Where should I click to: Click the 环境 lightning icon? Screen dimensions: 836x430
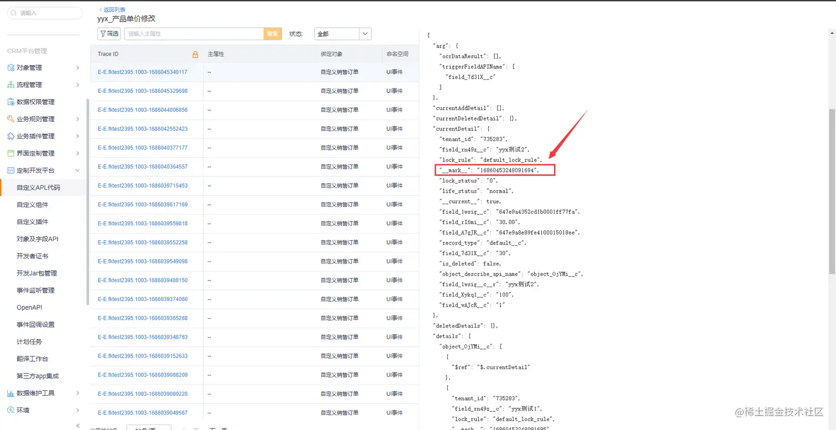[11, 410]
